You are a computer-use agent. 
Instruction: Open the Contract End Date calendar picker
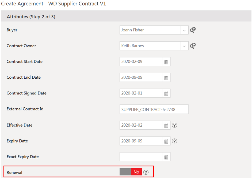click(166, 78)
